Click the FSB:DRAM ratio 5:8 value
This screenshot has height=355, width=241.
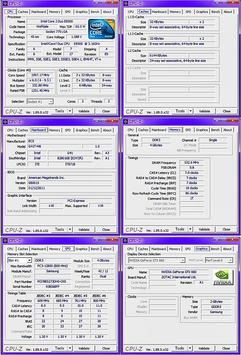click(x=192, y=168)
